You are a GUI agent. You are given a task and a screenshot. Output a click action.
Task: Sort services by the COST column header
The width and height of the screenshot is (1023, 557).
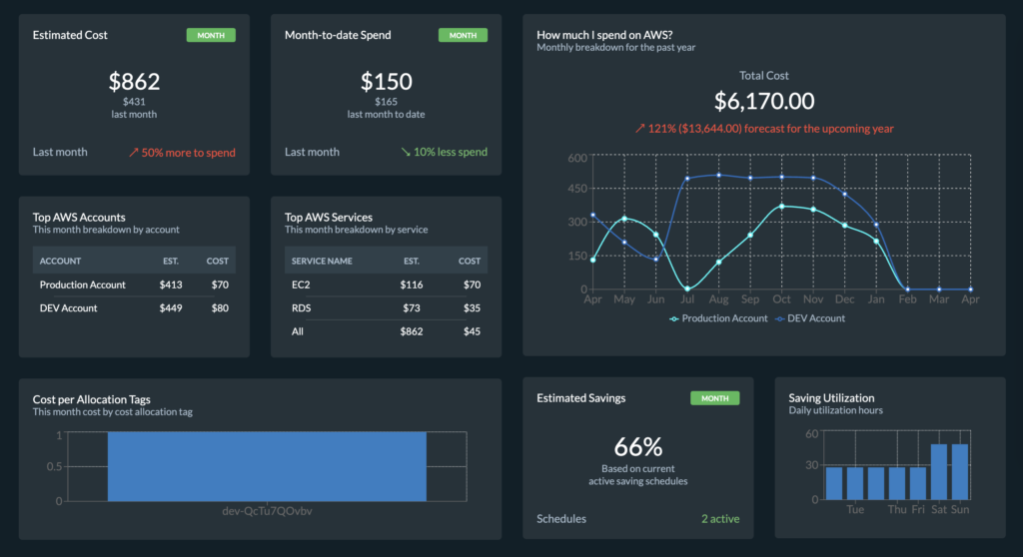pyautogui.click(x=470, y=261)
